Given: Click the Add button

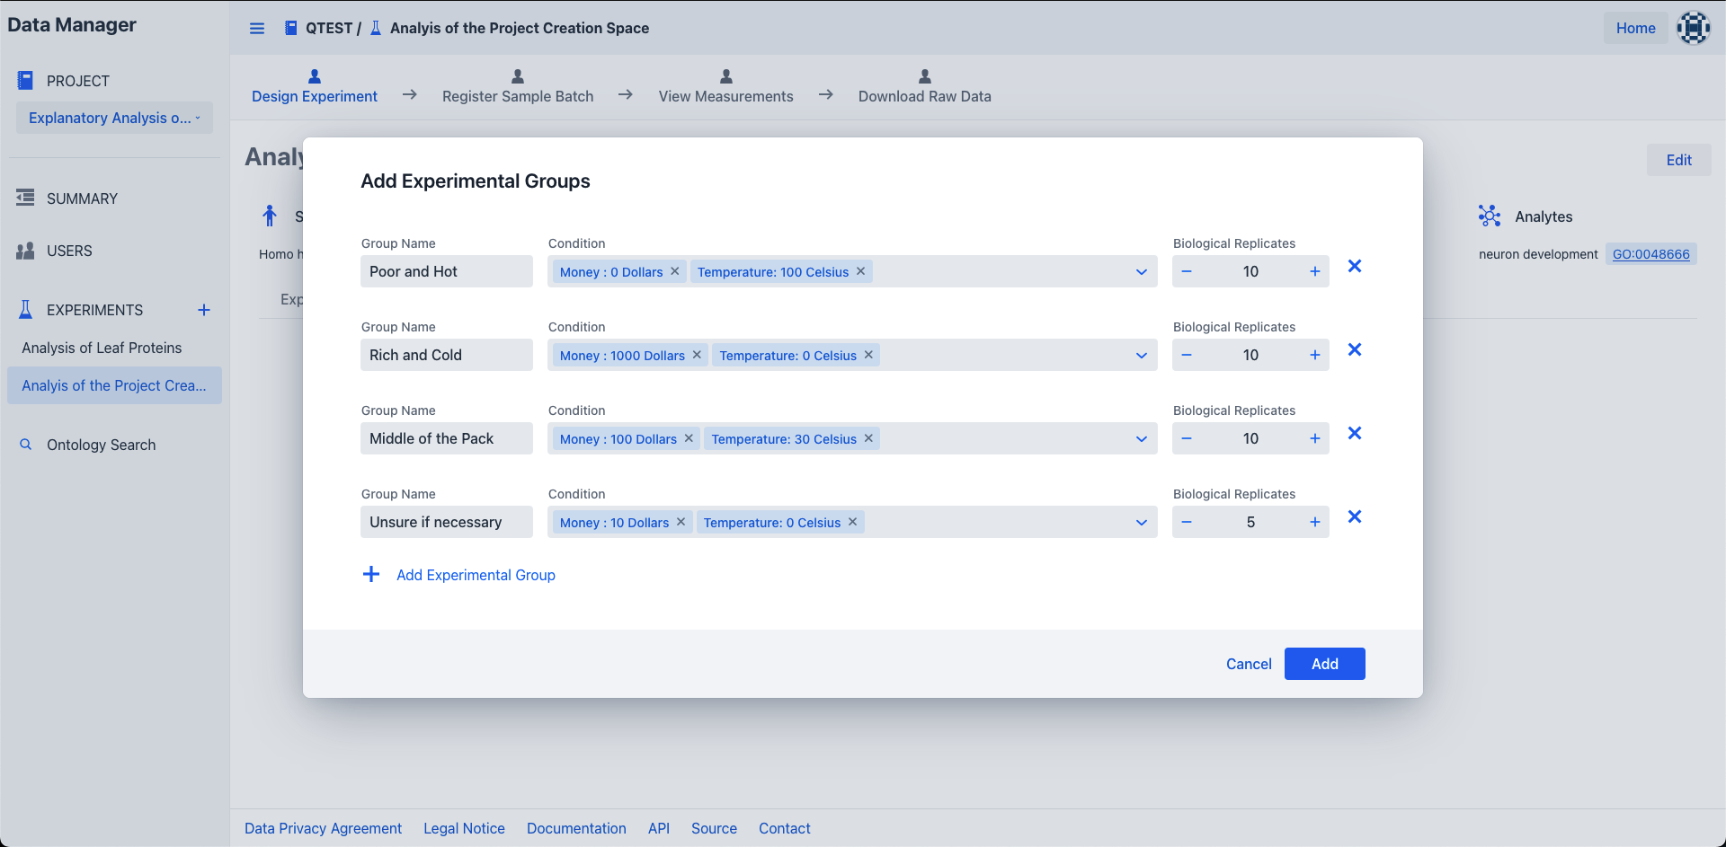Looking at the screenshot, I should tap(1324, 664).
